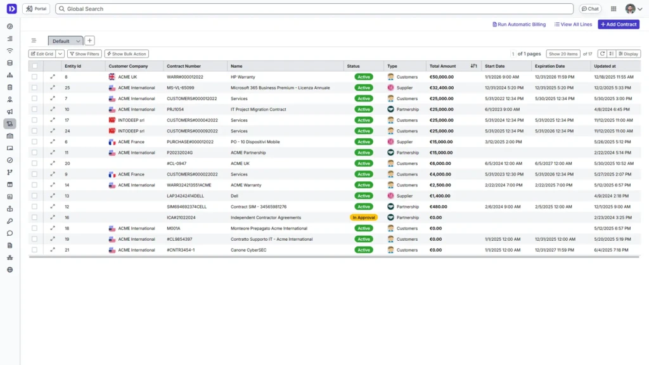Sort by Customer Company column header
The width and height of the screenshot is (649, 365).
128,66
